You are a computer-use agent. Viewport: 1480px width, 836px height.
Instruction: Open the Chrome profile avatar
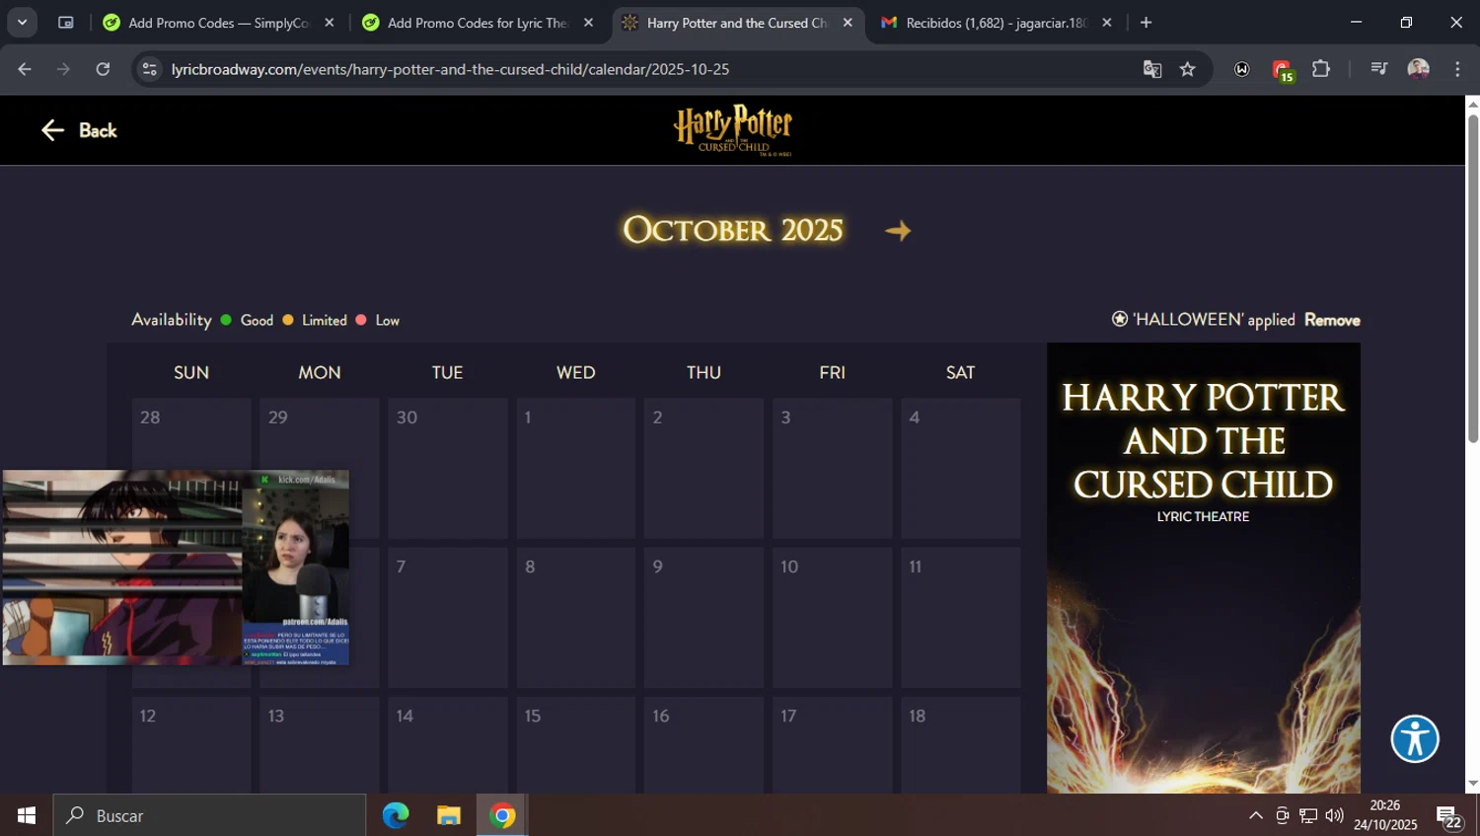[1418, 69]
